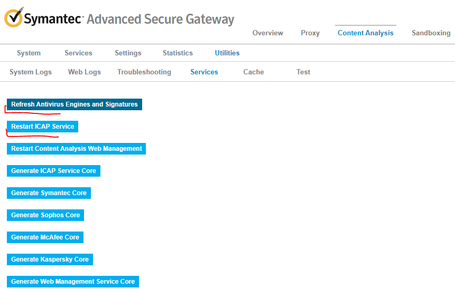455x308 pixels.
Task: Switch to the Web Logs sub-tab
Action: 85,72
